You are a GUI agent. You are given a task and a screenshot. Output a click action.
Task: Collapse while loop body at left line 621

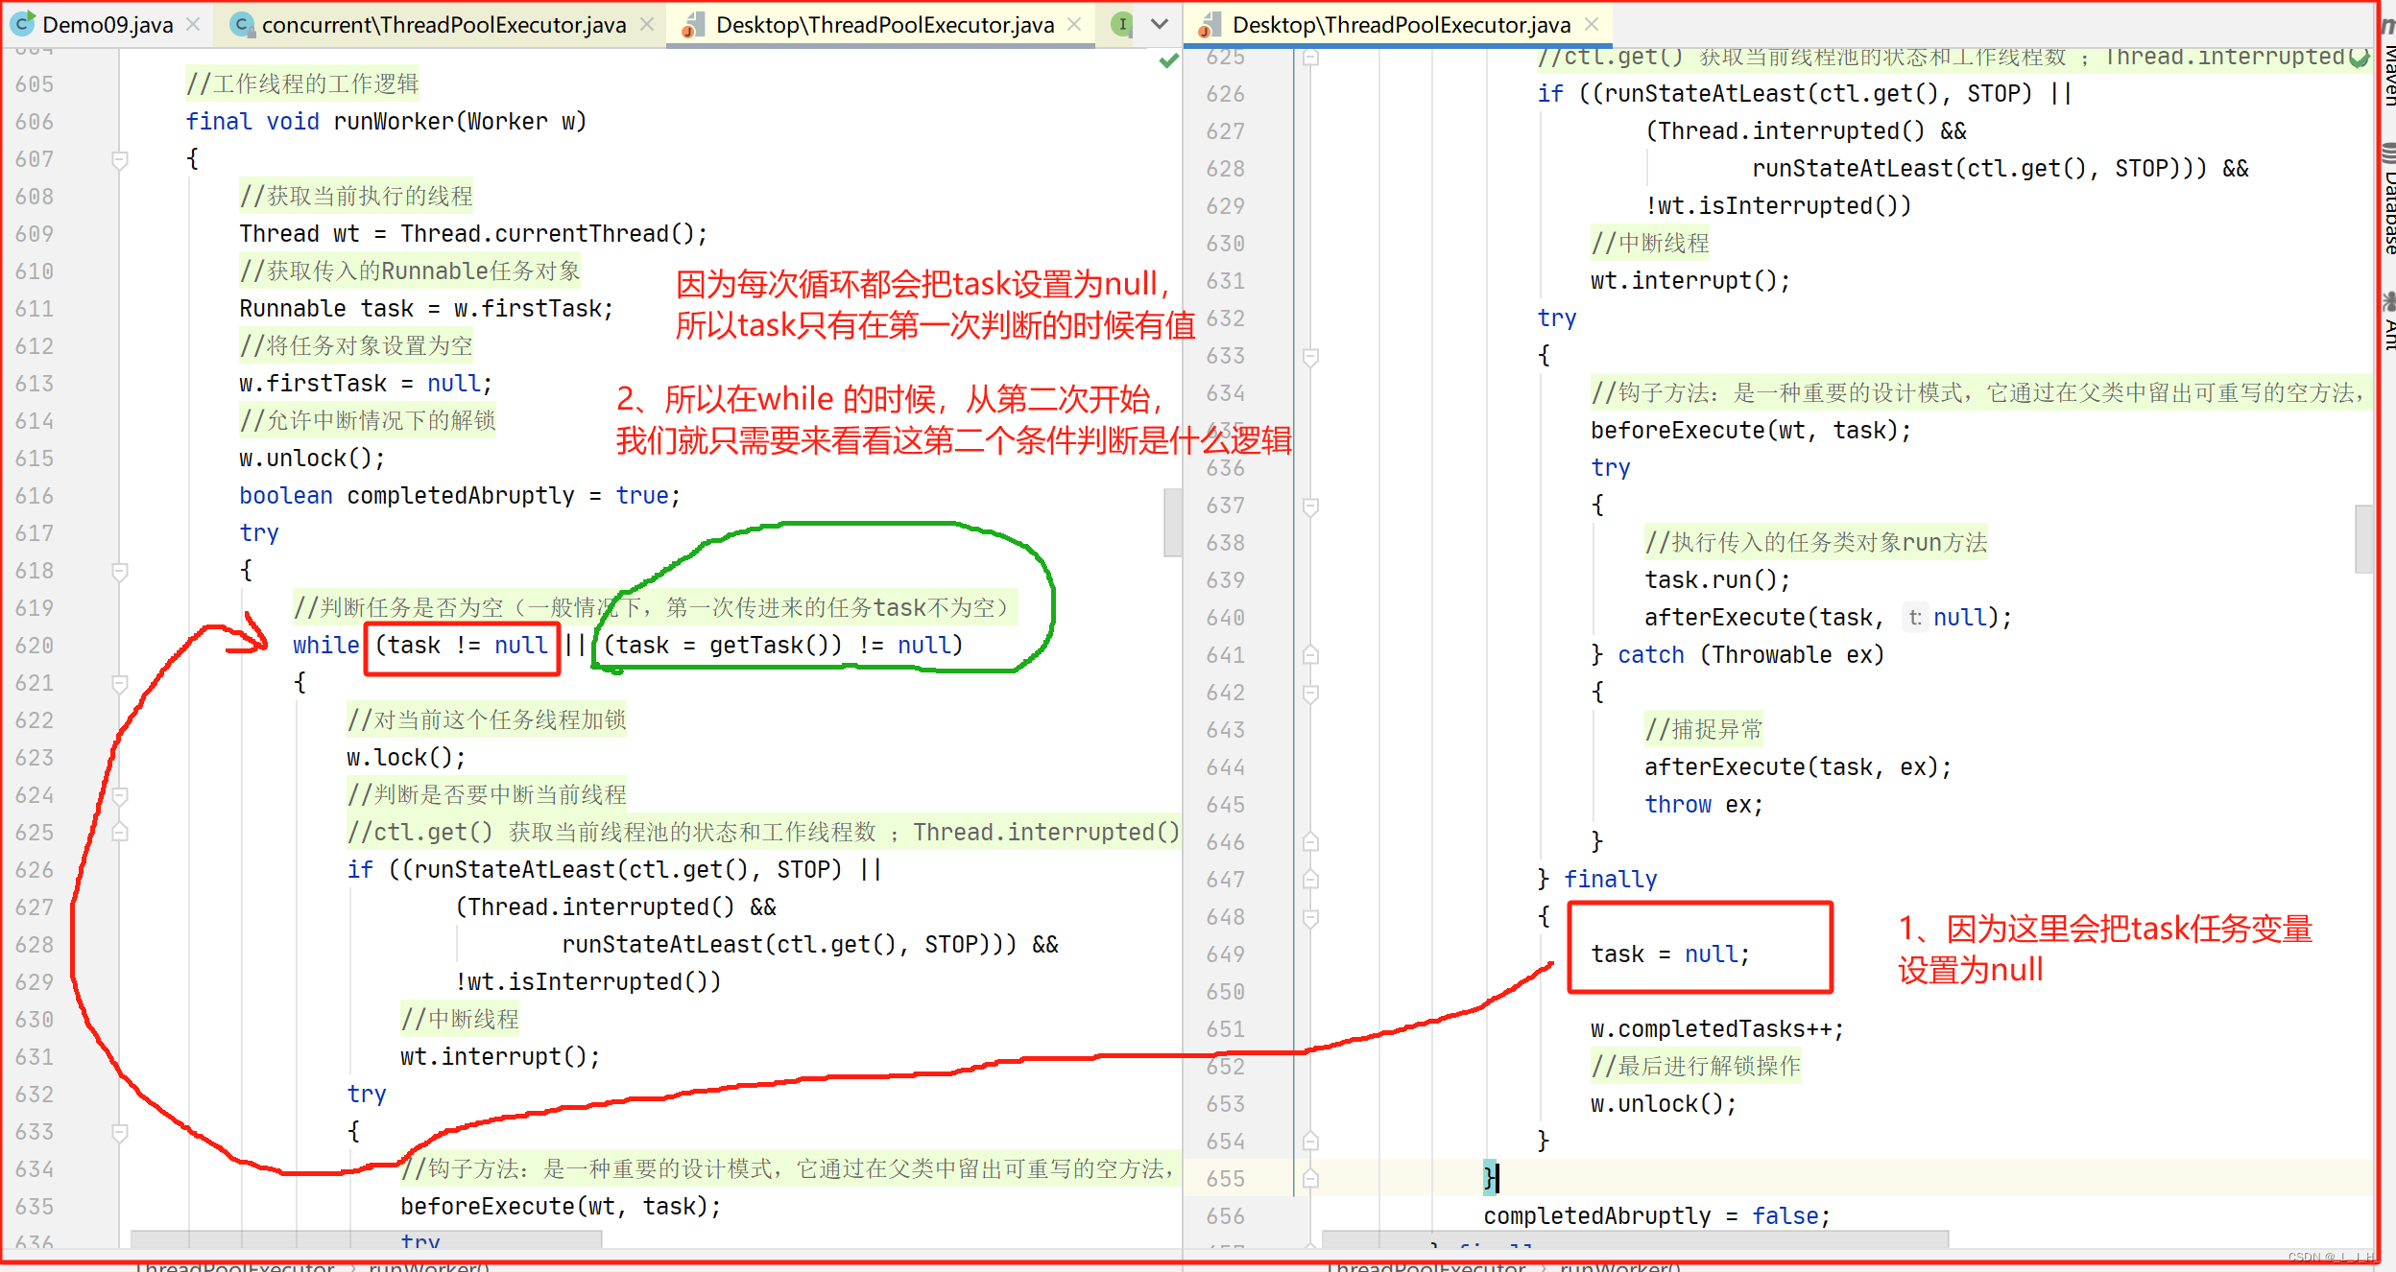(x=120, y=683)
